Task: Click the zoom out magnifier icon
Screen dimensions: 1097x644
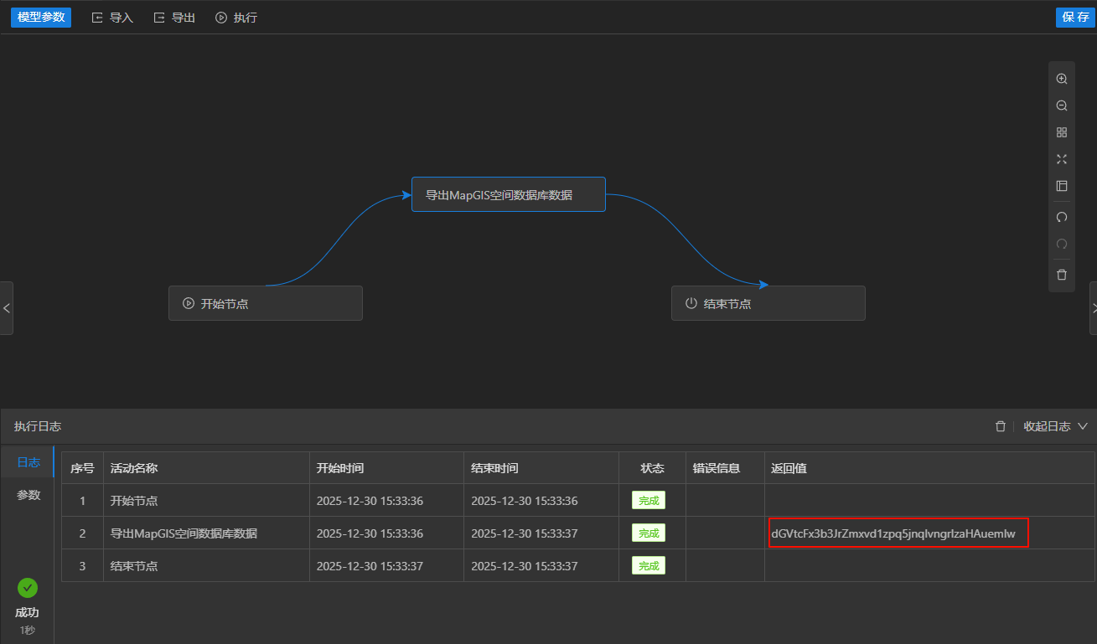Action: coord(1061,106)
